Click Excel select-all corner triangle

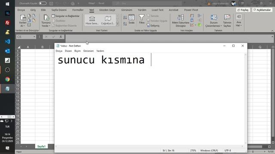[x=18, y=47]
